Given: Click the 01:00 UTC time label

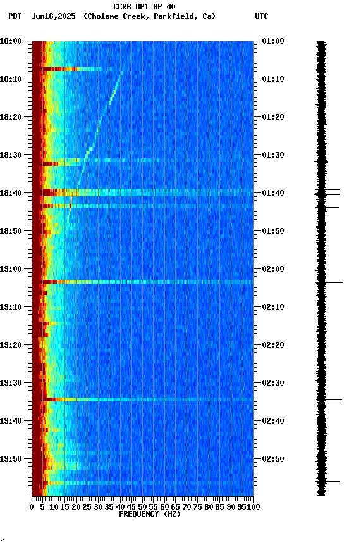Looking at the screenshot, I should pyautogui.click(x=273, y=41).
